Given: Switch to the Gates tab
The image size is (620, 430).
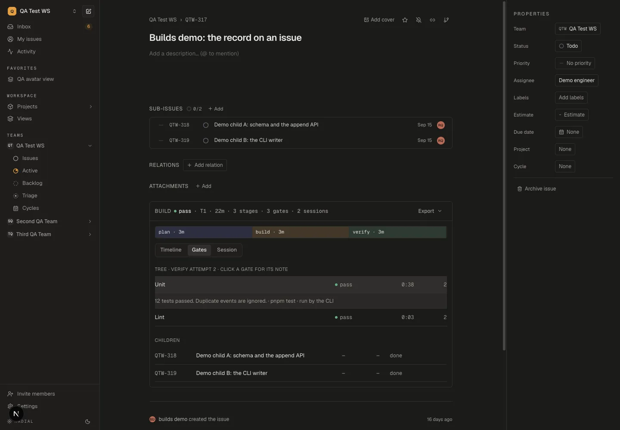Looking at the screenshot, I should pyautogui.click(x=199, y=250).
